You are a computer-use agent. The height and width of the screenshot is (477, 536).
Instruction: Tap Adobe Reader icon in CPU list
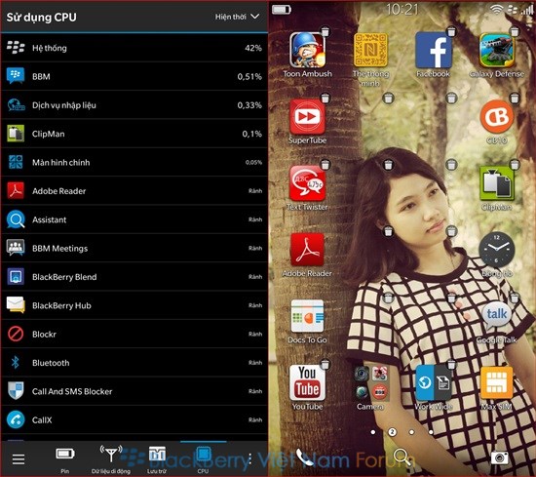16,191
